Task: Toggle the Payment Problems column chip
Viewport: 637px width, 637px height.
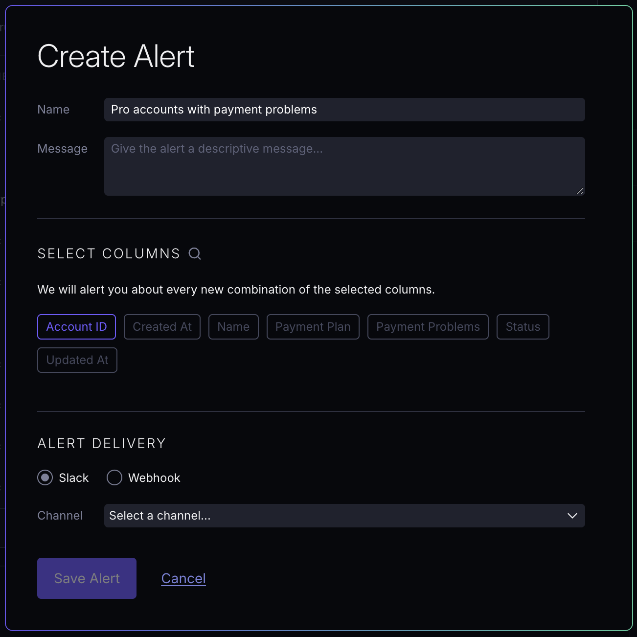Action: tap(428, 327)
